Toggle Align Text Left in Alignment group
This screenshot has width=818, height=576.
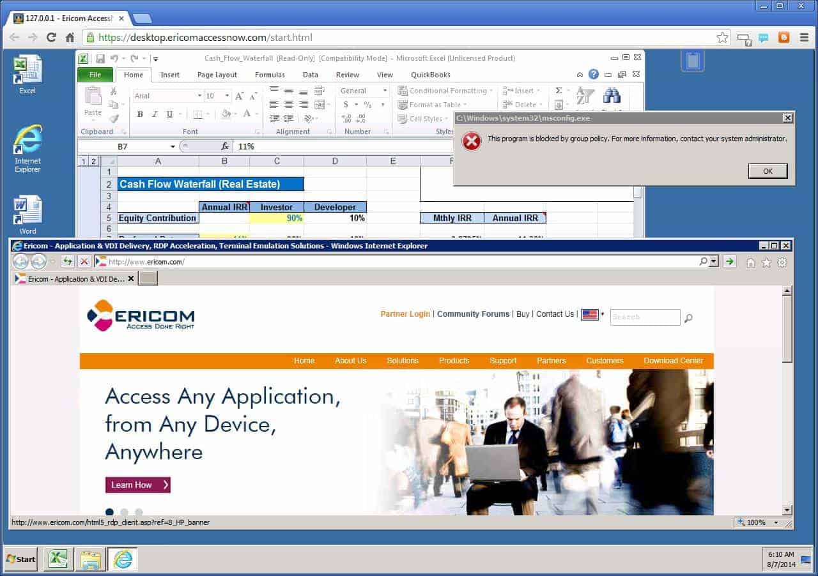(x=274, y=105)
